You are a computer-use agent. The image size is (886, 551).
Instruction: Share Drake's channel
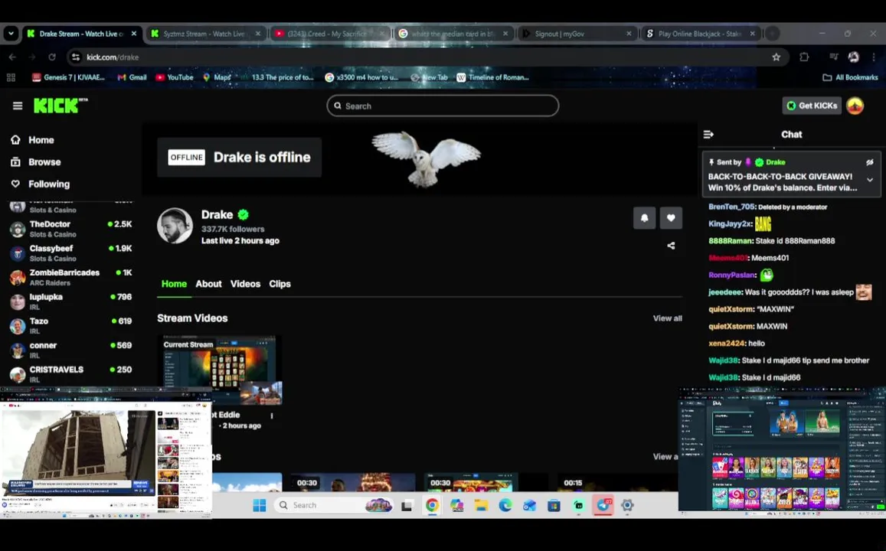pos(671,246)
